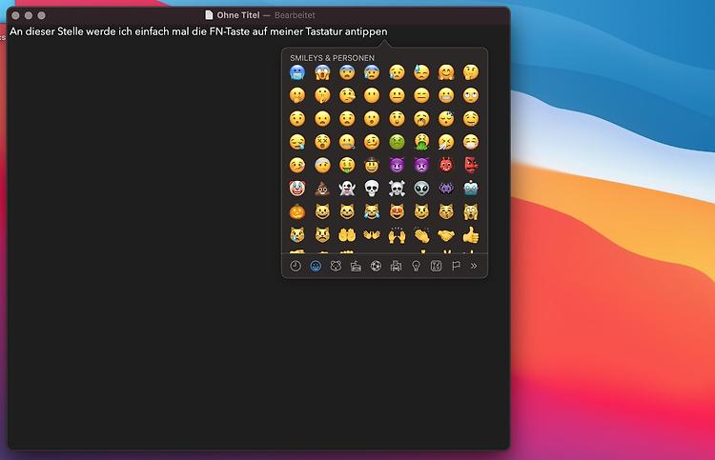Click the SMILEYS & PERSONEN heading
Viewport: 715px width, 460px height.
pos(332,58)
